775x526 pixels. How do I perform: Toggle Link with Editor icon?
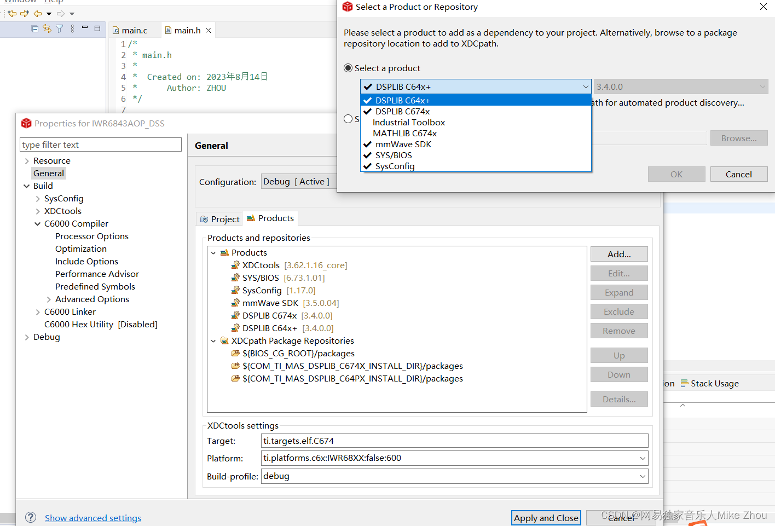click(x=47, y=29)
